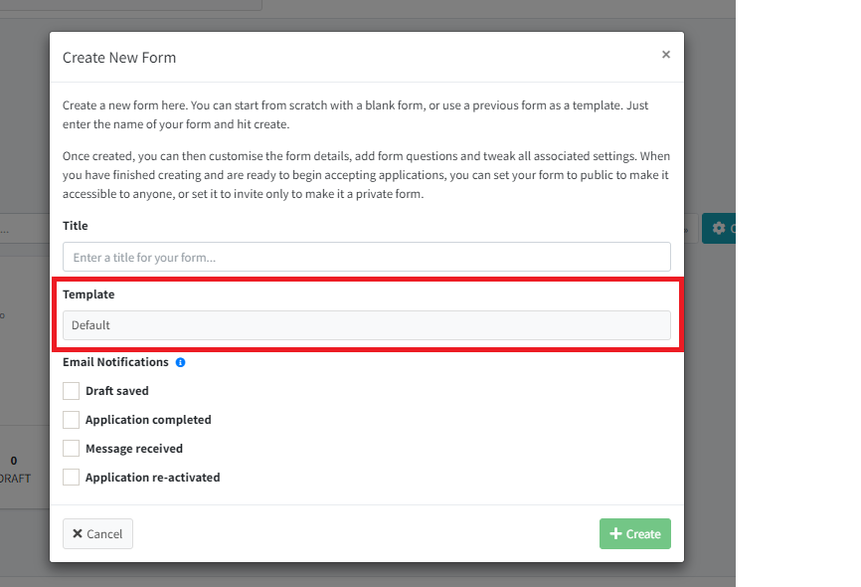Click the green Create button
The width and height of the screenshot is (861, 587).
[x=635, y=533]
